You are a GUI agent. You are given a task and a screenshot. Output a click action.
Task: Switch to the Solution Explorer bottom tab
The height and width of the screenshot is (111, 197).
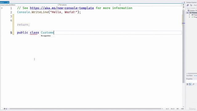click(x=195, y=76)
